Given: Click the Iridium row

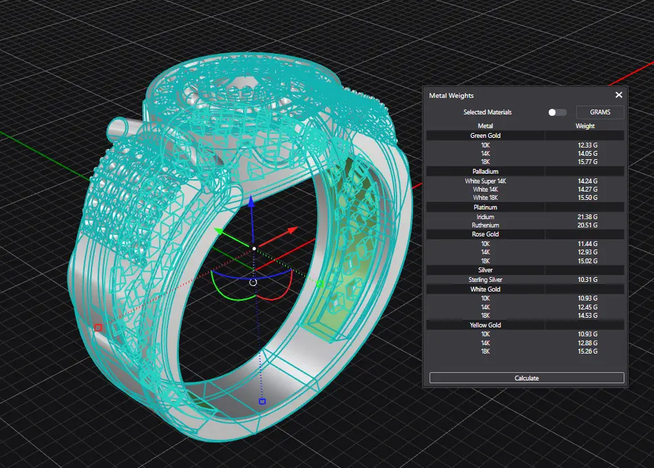Looking at the screenshot, I should [525, 216].
